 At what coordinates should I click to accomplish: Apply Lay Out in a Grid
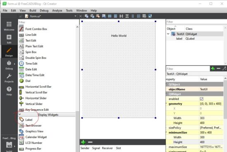139,16
